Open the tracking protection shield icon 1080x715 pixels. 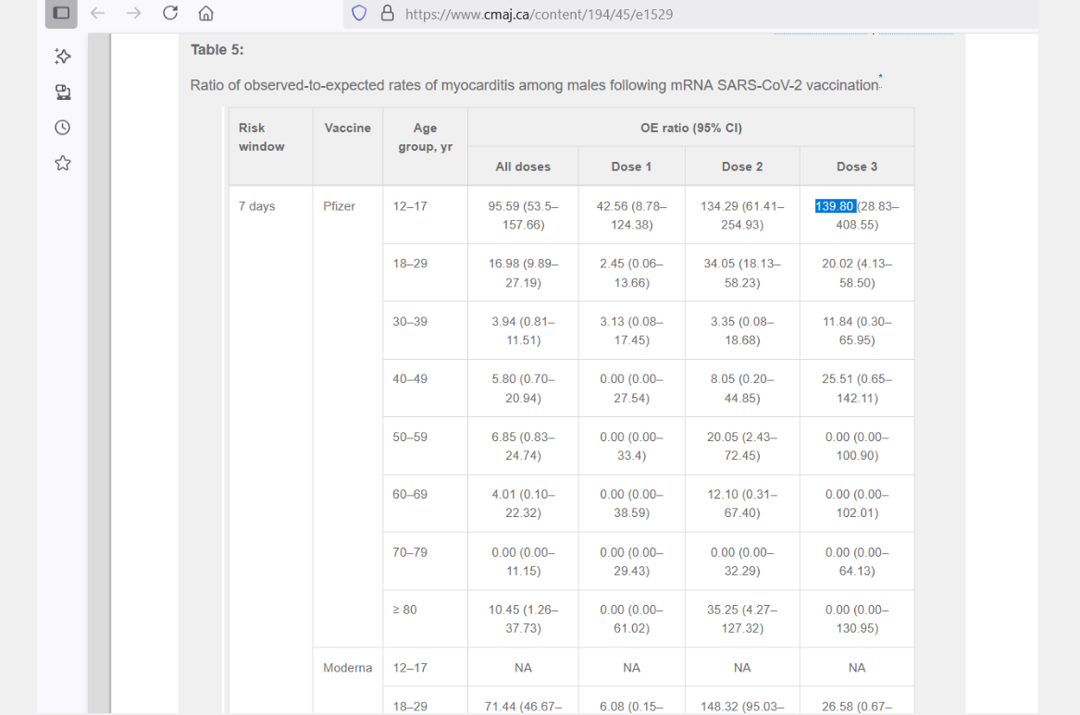pos(359,13)
